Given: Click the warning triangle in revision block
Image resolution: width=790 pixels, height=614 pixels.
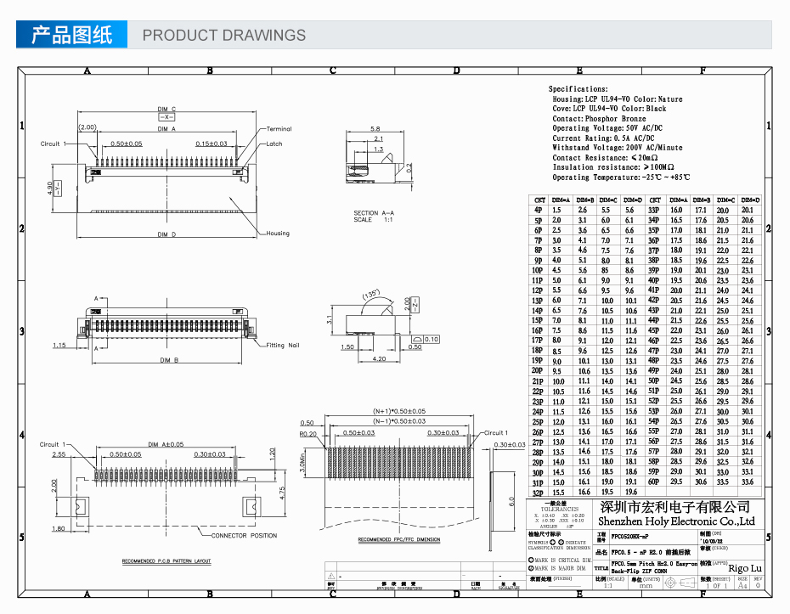Looking at the screenshot, I should click(331, 577).
